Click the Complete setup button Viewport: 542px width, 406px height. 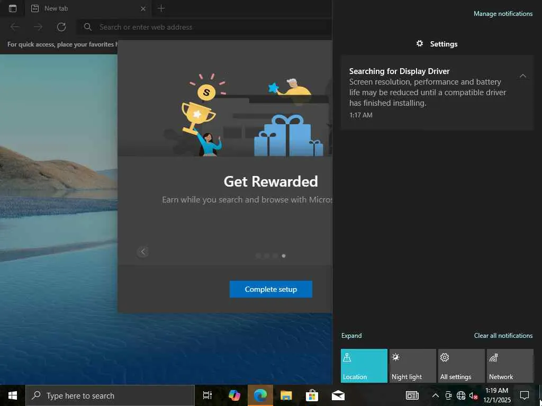pyautogui.click(x=270, y=289)
